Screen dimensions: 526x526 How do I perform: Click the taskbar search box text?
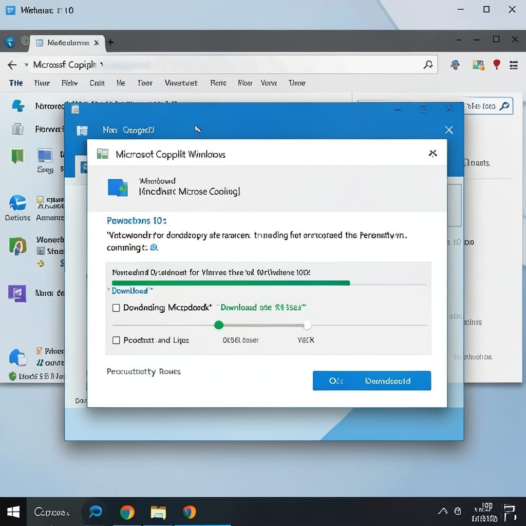51,512
